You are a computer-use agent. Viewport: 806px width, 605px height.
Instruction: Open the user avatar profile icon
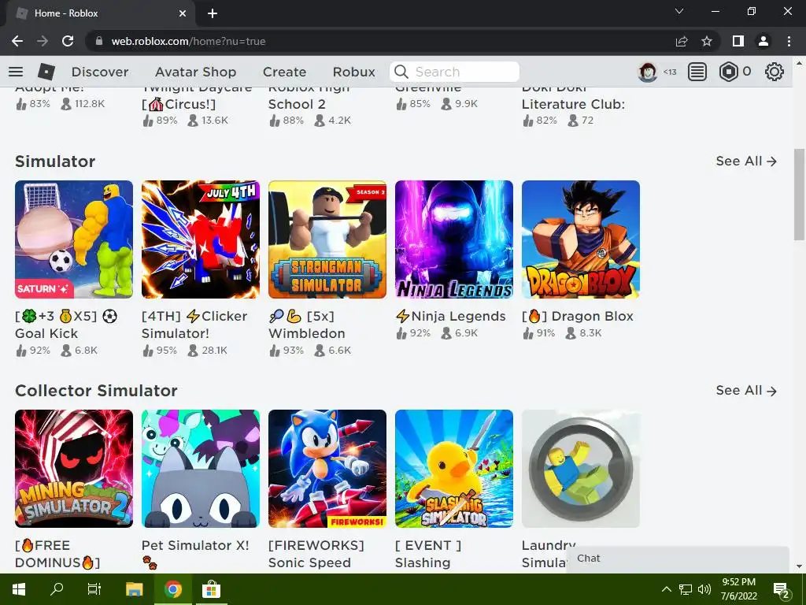[647, 72]
